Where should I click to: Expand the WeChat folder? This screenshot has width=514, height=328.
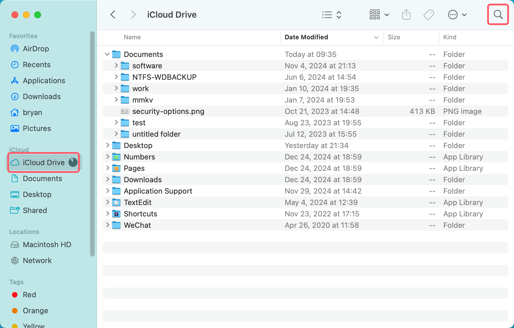point(107,225)
